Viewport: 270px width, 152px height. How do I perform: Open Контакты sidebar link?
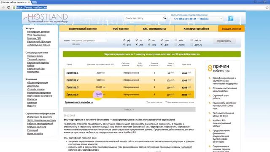coord(32,99)
